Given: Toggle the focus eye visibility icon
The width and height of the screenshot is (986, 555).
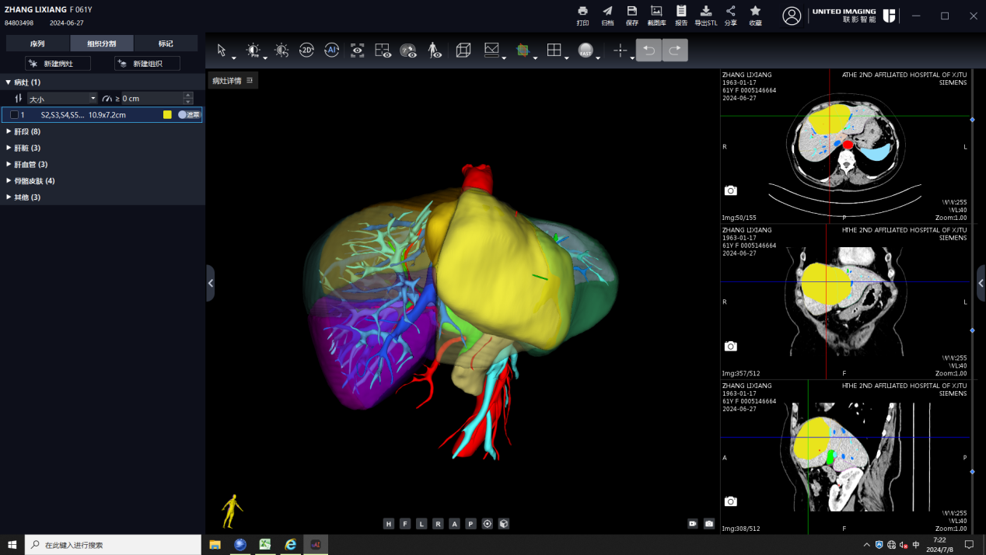Looking at the screenshot, I should click(x=357, y=51).
